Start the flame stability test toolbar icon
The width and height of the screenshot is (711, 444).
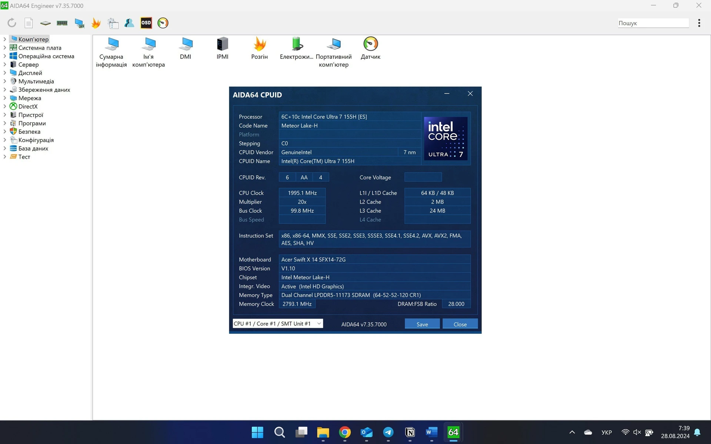(96, 23)
